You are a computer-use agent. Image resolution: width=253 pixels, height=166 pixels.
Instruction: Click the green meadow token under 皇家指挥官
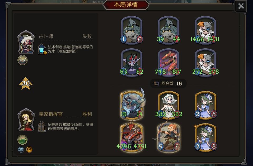(x=22, y=140)
